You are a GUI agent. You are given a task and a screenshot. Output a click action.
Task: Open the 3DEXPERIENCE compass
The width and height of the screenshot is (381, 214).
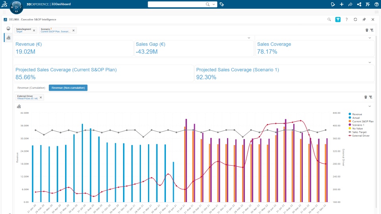(16, 7)
